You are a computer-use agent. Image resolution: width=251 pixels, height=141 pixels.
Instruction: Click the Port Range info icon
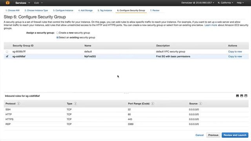coord(153,103)
